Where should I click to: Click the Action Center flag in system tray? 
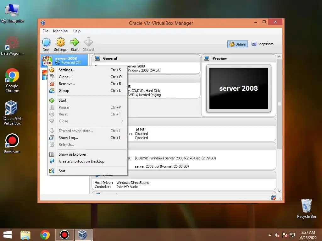pos(285,235)
